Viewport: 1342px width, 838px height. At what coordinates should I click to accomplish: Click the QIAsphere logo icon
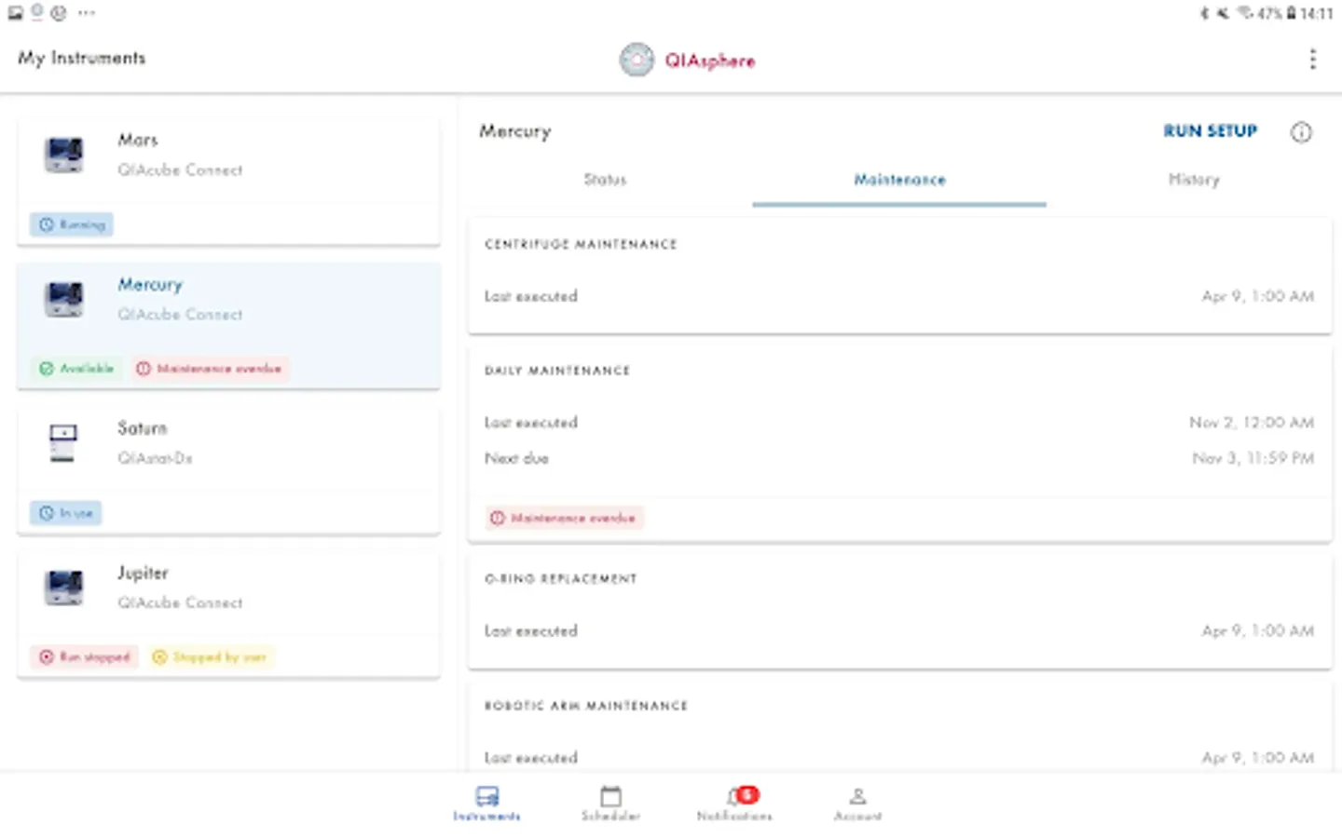637,61
